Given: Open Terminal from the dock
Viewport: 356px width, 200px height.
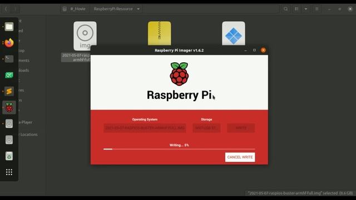Looking at the screenshot, I should (9, 59).
